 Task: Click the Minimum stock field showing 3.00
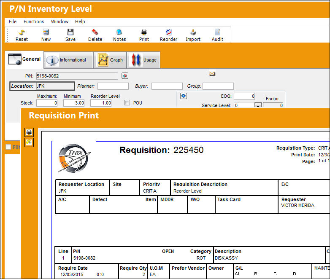tap(74, 103)
